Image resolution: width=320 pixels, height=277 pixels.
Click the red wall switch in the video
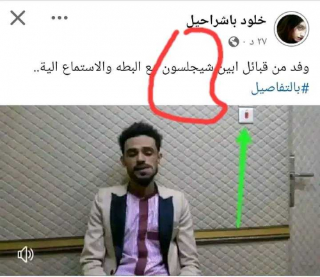246,115
